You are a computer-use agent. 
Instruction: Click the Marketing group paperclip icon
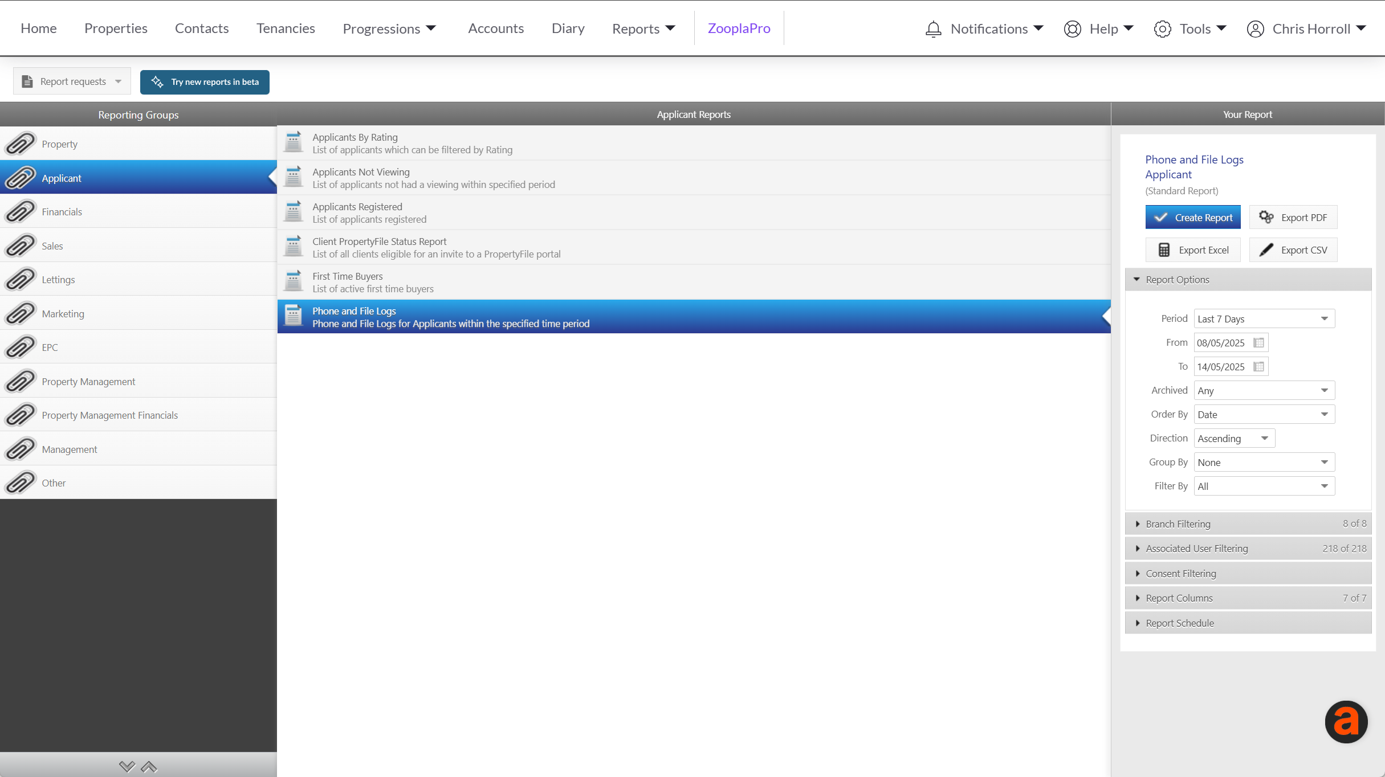(21, 313)
